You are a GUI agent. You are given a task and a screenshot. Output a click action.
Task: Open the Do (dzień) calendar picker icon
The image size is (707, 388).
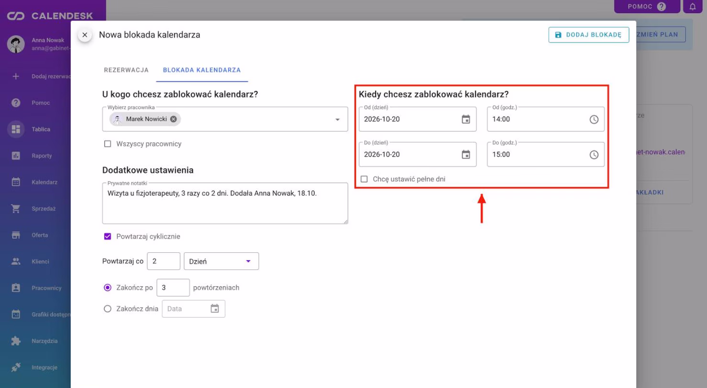click(x=466, y=154)
